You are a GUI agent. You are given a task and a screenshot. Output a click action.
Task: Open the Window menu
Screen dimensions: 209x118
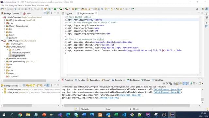pyautogui.click(x=40, y=5)
